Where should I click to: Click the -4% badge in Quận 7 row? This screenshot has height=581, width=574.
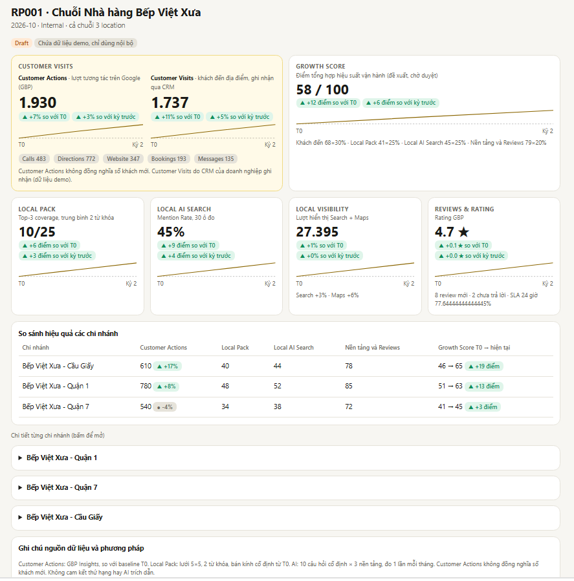tap(165, 407)
